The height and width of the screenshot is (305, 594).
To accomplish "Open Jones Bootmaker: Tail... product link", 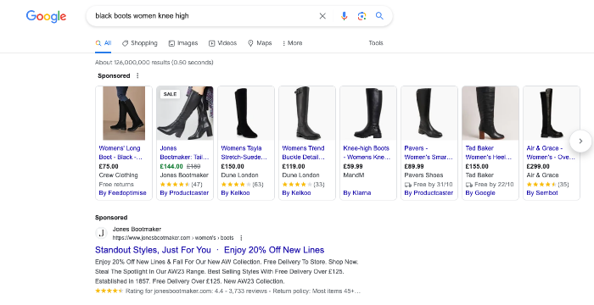I will 184,152.
